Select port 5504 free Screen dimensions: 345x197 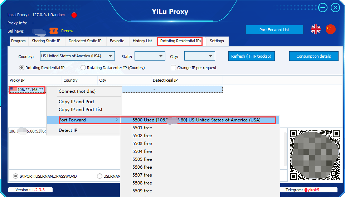(x=200, y=152)
